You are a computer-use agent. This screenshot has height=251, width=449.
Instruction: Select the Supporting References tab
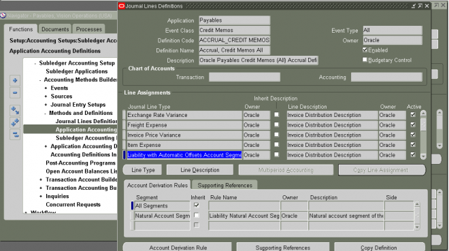pos(224,186)
